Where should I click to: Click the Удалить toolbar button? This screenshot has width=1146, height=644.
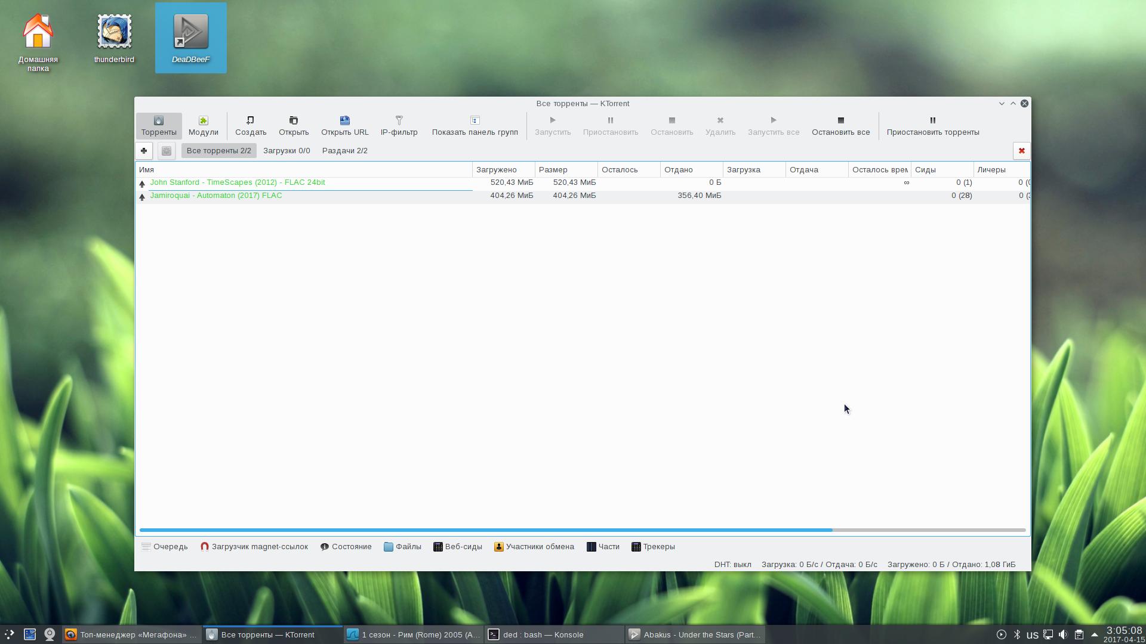[720, 126]
